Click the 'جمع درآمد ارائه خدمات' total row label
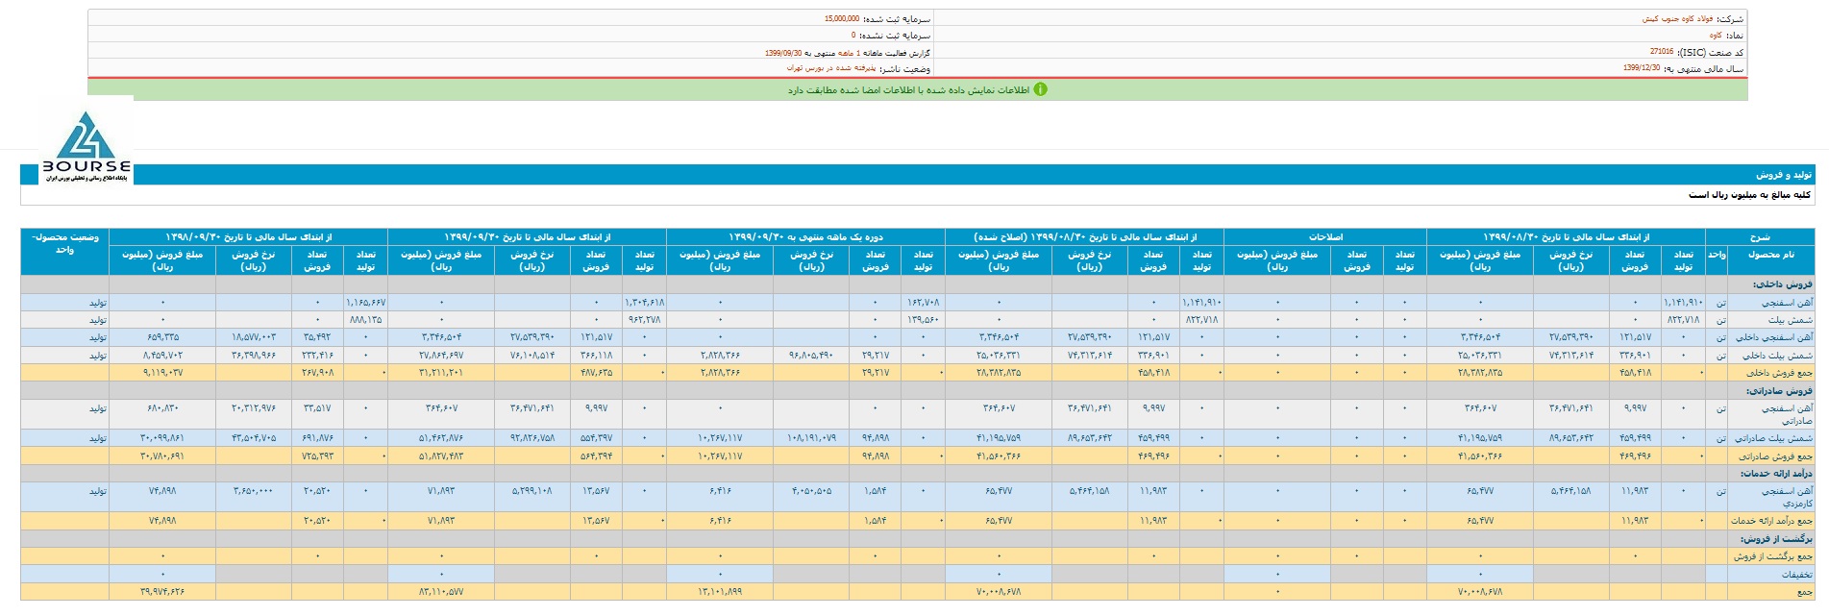Image resolution: width=1829 pixels, height=616 pixels. click(1771, 521)
